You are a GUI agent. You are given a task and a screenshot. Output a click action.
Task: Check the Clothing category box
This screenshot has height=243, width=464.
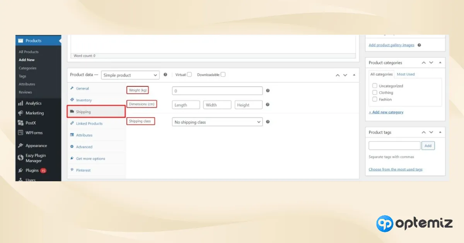[375, 93]
